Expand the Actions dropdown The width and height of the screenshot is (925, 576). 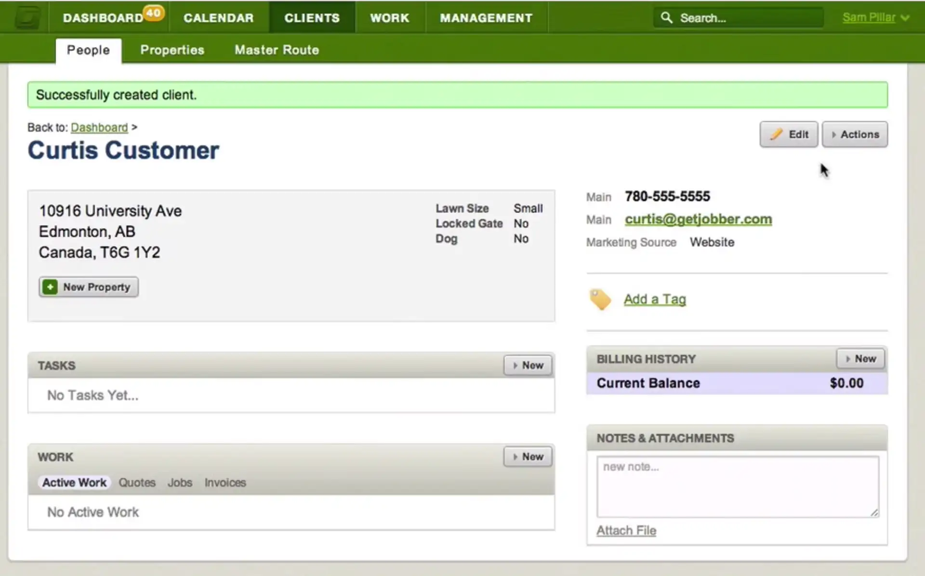(x=855, y=134)
